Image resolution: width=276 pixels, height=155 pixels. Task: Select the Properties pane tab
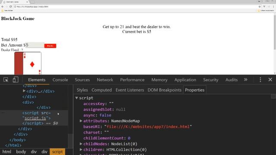click(194, 90)
